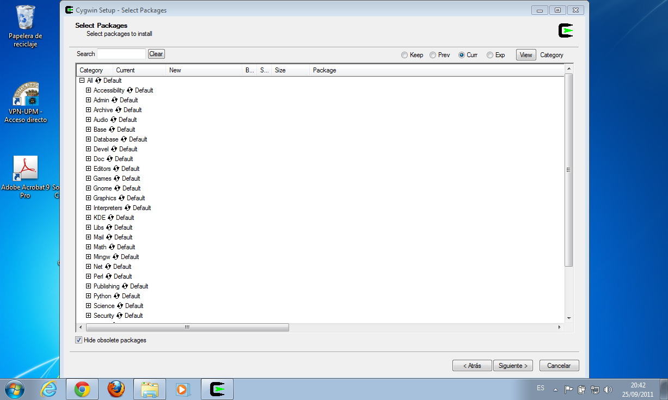Image resolution: width=668 pixels, height=400 pixels.
Task: Select the Curr radio button
Action: (x=462, y=55)
